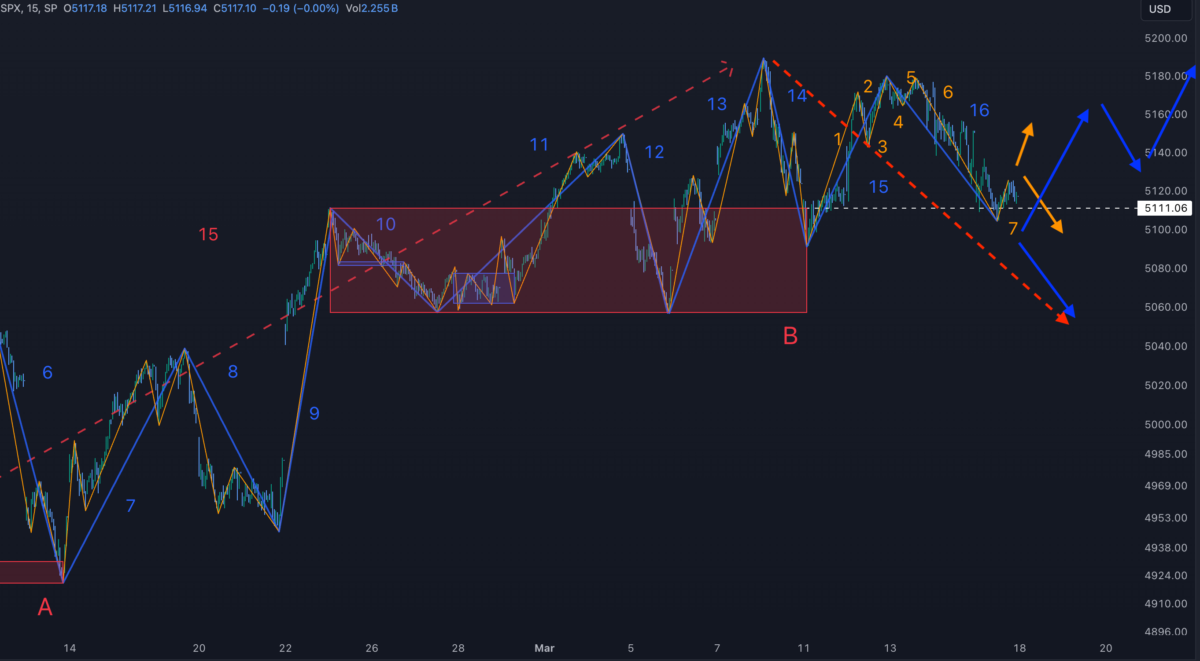Select the blue number 10 label

point(386,224)
